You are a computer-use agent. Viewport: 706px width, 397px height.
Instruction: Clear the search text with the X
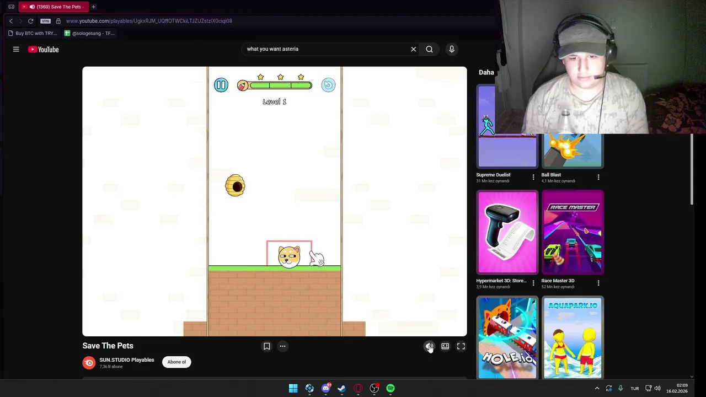click(x=413, y=49)
